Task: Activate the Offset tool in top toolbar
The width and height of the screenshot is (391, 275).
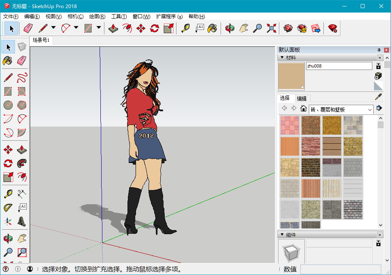Action: [127, 28]
